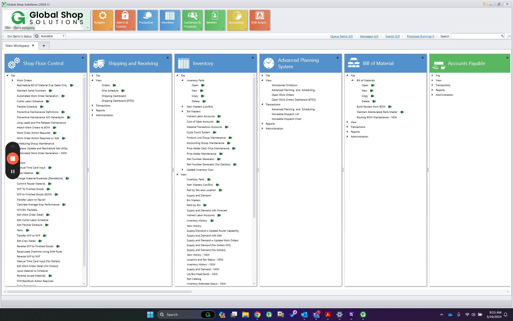Open the GAB Scripts module tile
Viewport: 513px width, 321px height.
260,20
